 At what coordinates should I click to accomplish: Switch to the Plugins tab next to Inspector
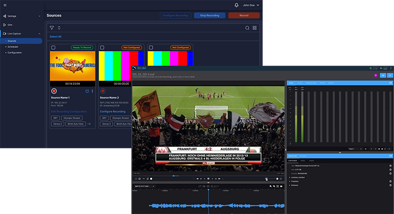(303, 156)
